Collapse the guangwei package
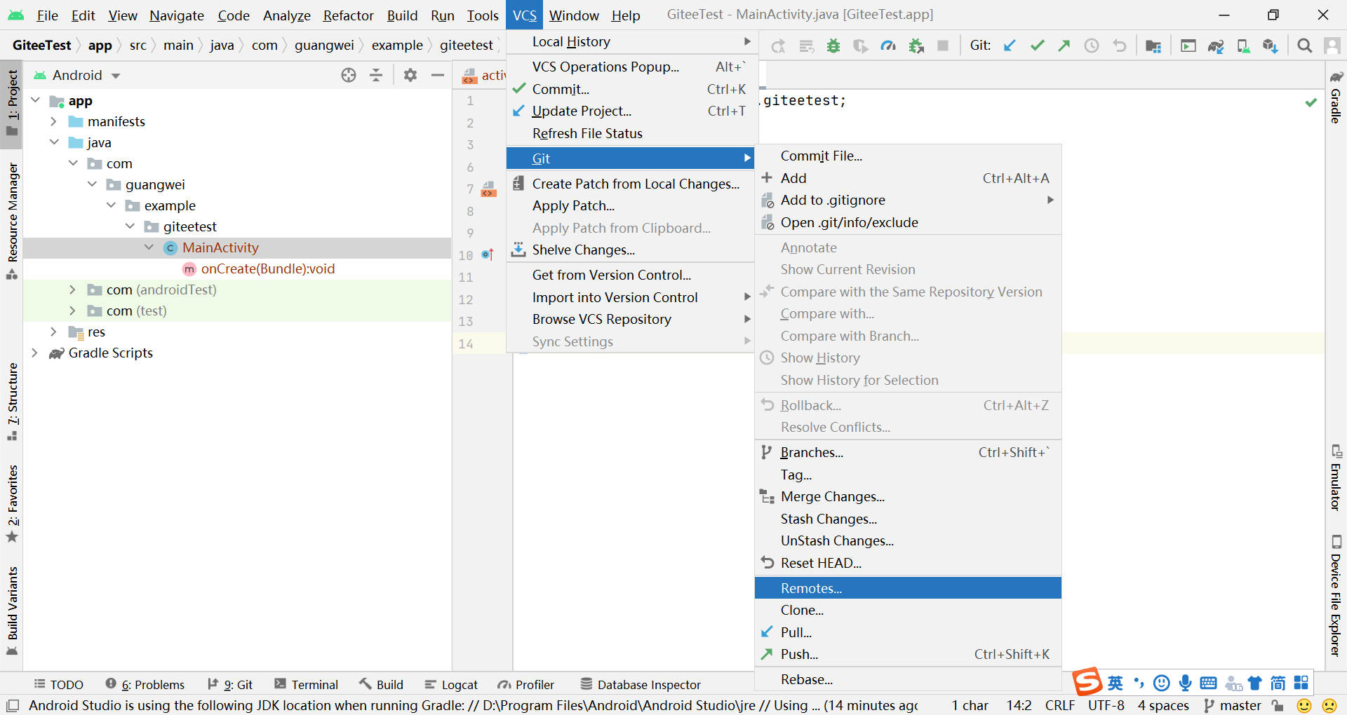This screenshot has height=715, width=1347. [92, 184]
